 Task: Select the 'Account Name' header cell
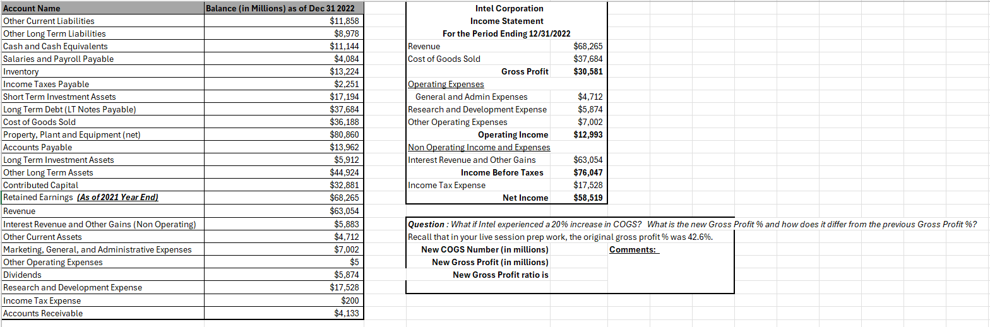point(103,8)
